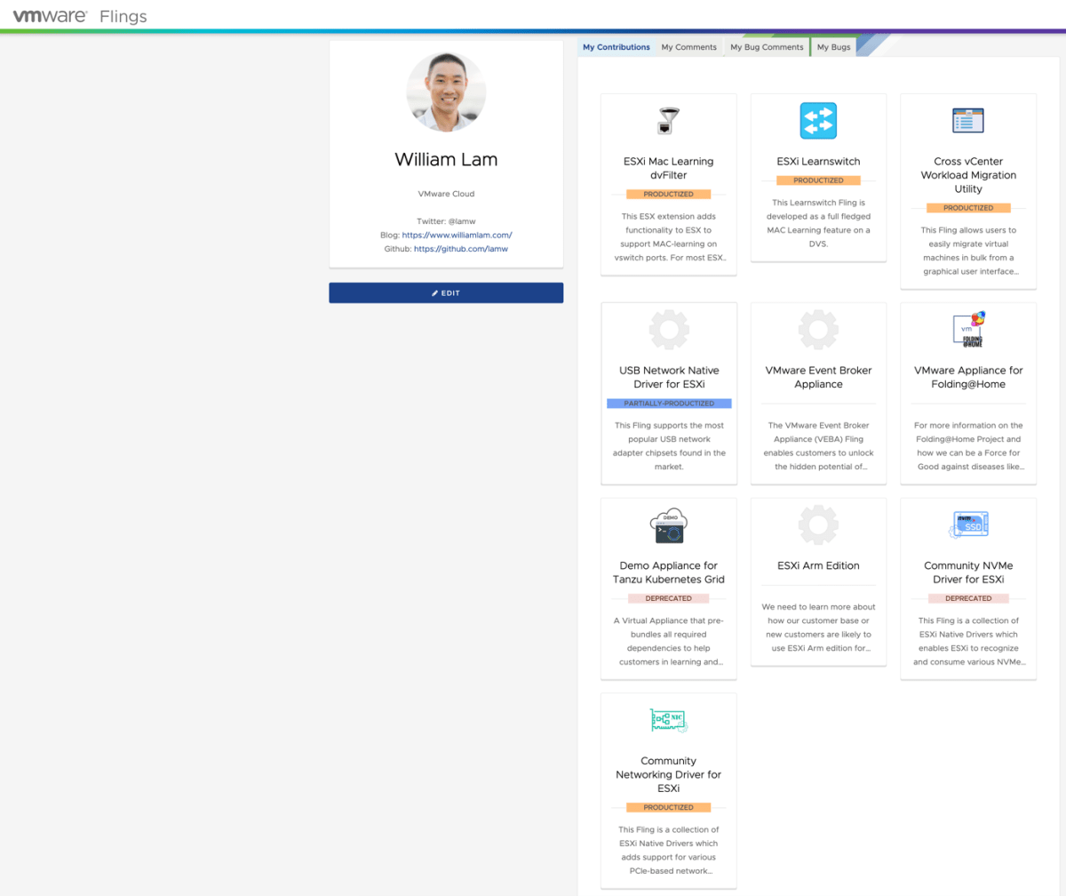Screen dimensions: 1066x896
Task: Click the VMware Cloud text on profile
Action: (446, 193)
